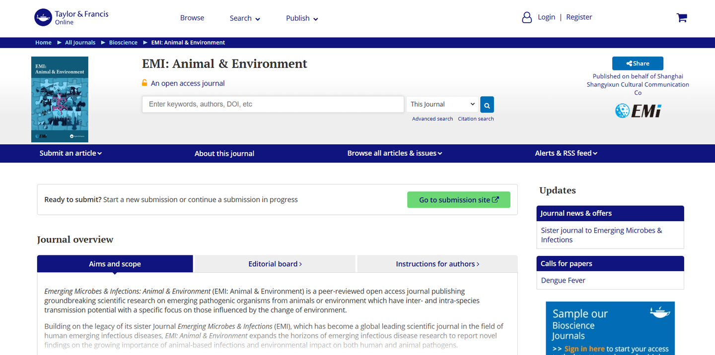
Task: Open the This Journal scope dropdown
Action: coord(442,105)
